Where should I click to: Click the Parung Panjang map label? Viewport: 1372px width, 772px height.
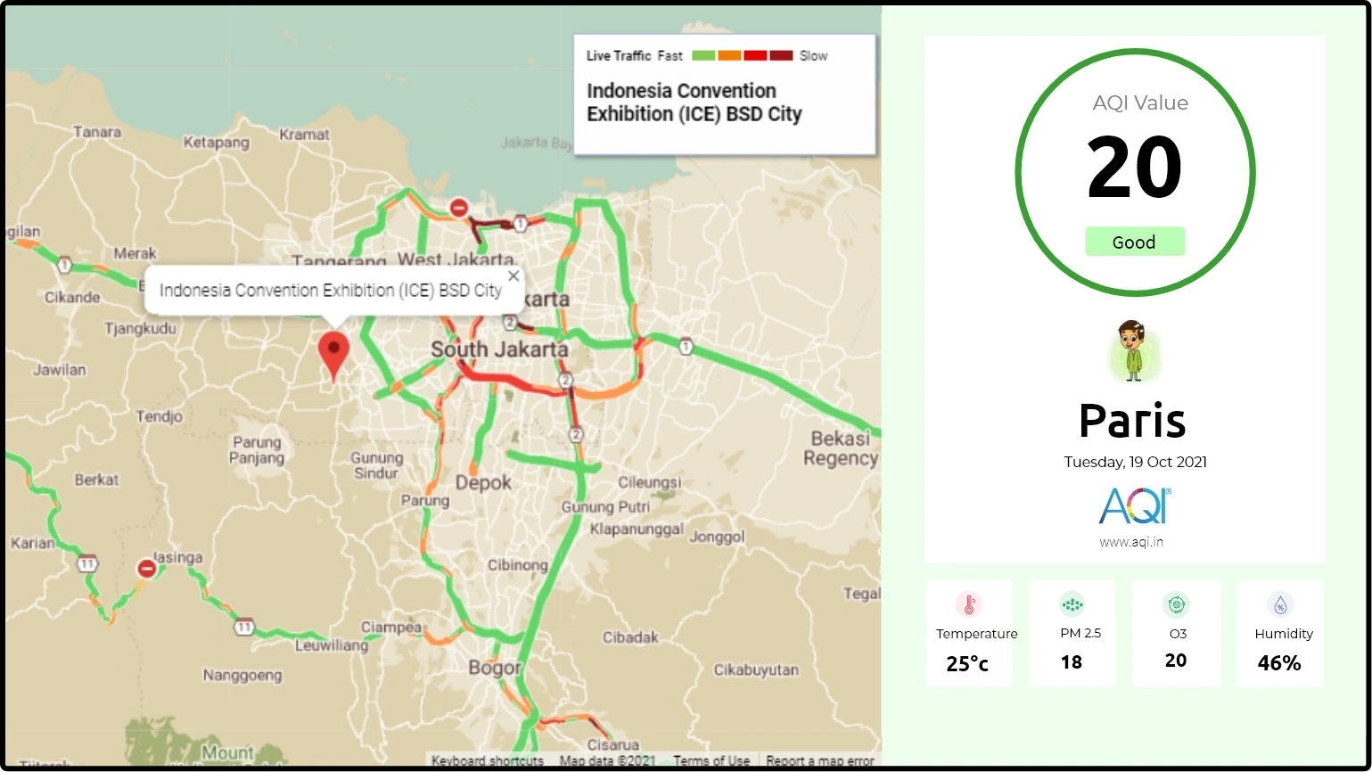(257, 450)
